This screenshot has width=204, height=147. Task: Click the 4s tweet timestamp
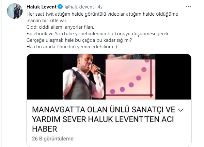[100, 7]
